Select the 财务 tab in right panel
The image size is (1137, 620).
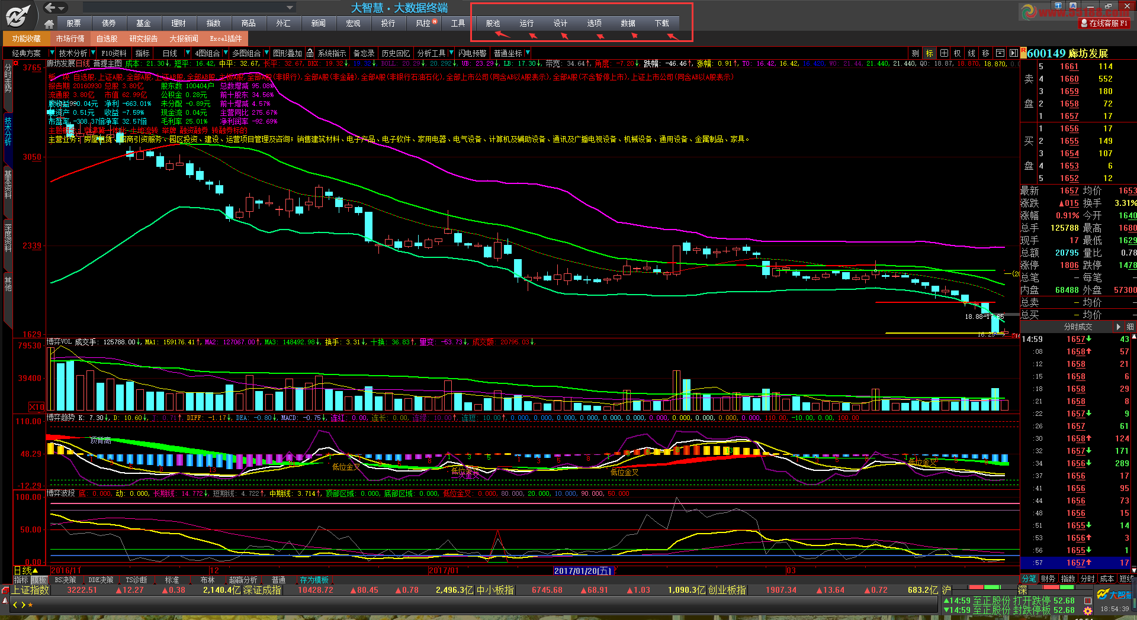pyautogui.click(x=1048, y=579)
